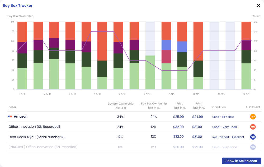Close the Buy Box Tracker dialog

tap(258, 6)
